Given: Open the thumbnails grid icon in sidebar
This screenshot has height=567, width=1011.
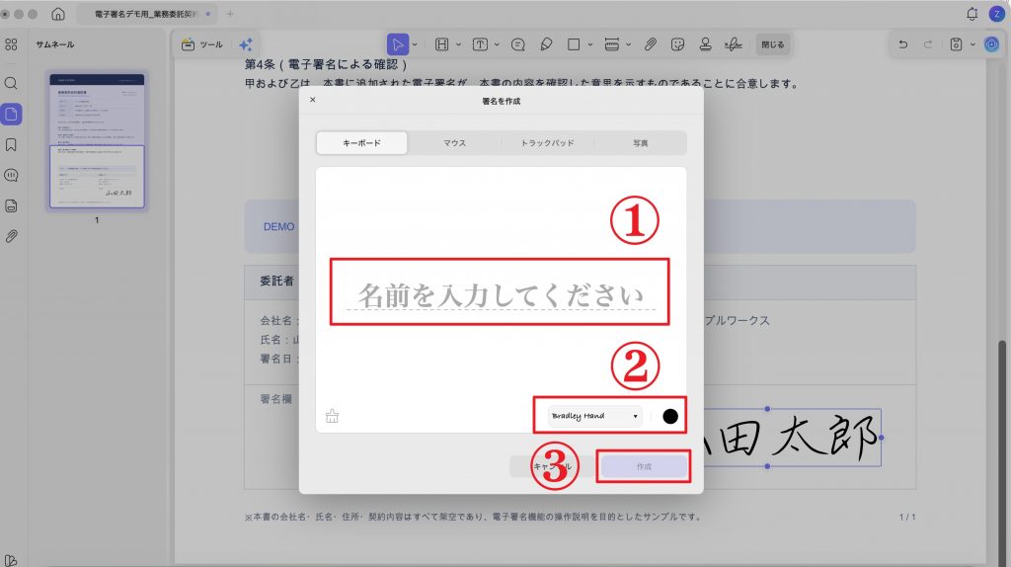Looking at the screenshot, I should [x=11, y=44].
